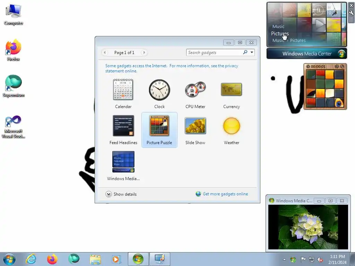The width and height of the screenshot is (355, 266).
Task: Open Computer desktop icon
Action: tap(14, 15)
